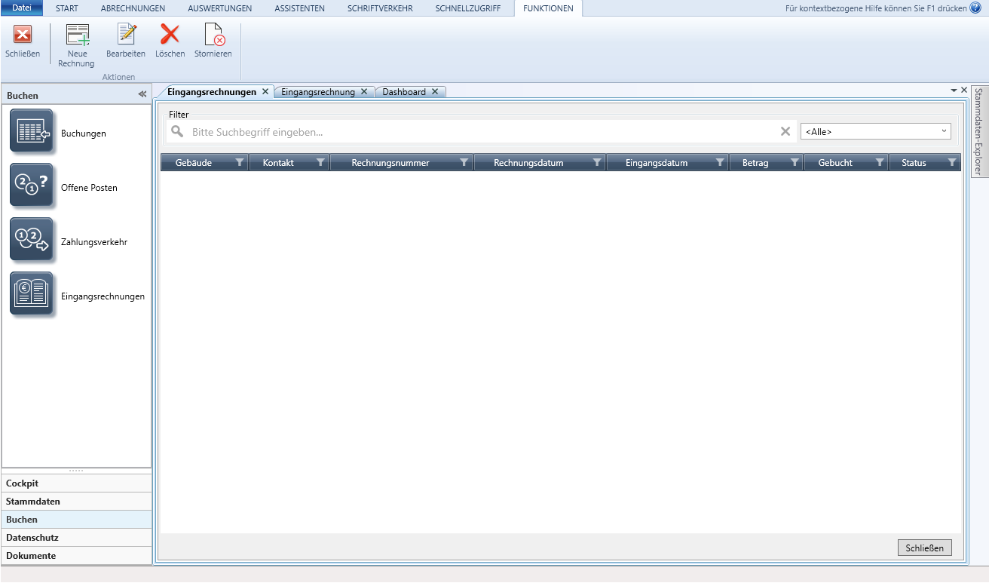Click the red Löschen X icon
This screenshot has height=583, width=989.
pos(170,35)
